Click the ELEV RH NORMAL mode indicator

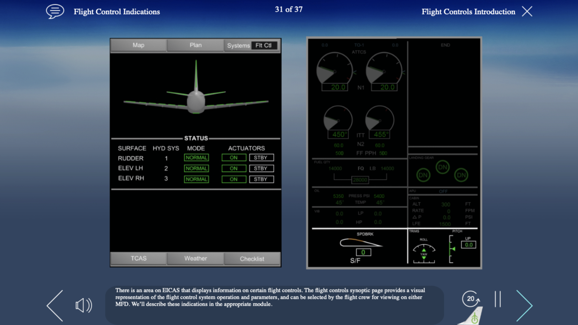[196, 179]
